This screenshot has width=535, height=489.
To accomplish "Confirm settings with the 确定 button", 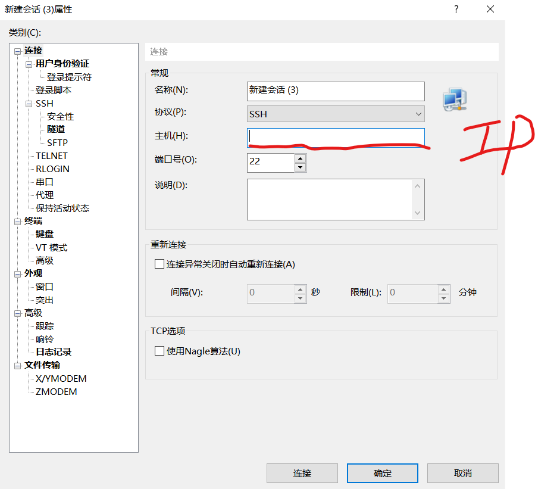I will [x=382, y=473].
